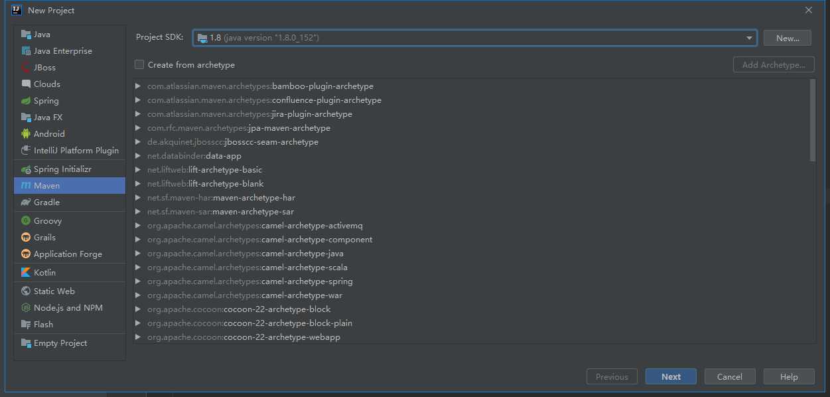Select camel-archetype-scala row
The image size is (830, 397).
click(x=471, y=268)
